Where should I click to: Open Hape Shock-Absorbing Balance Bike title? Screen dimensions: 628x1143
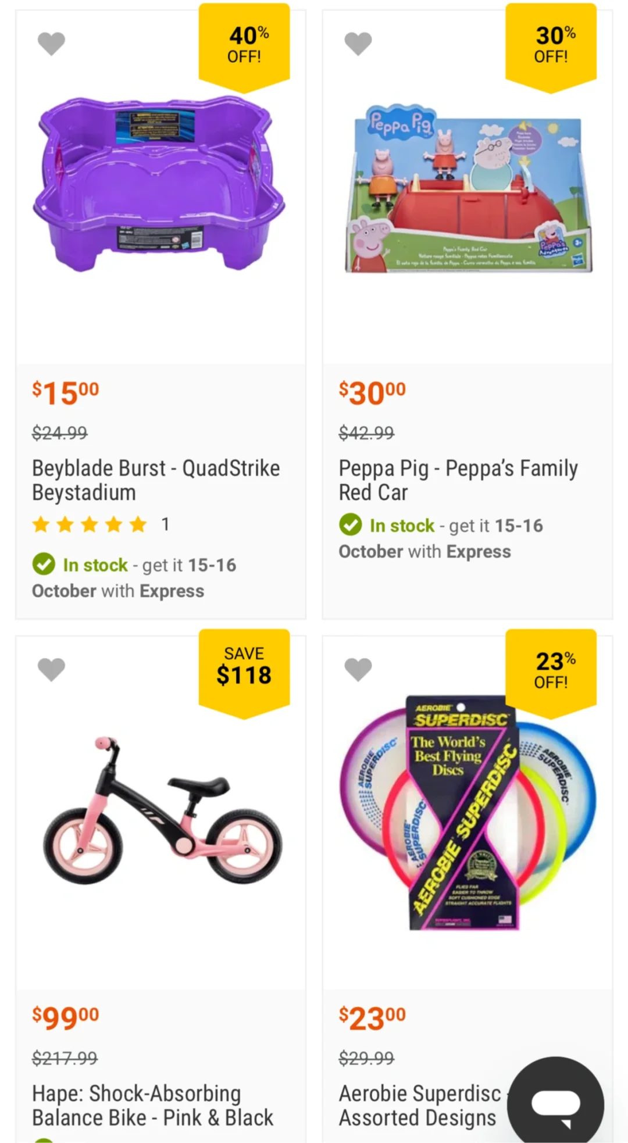[152, 1105]
